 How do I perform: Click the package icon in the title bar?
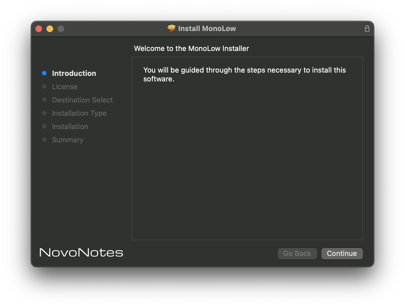(x=172, y=28)
